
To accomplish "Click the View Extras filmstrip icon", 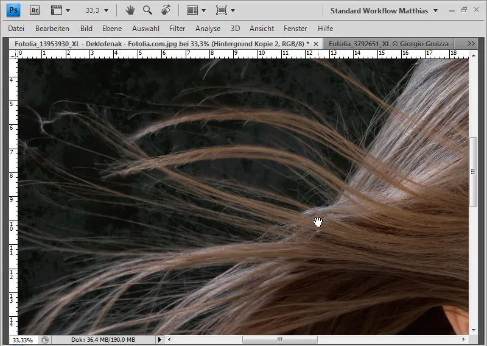I will tap(57, 10).
